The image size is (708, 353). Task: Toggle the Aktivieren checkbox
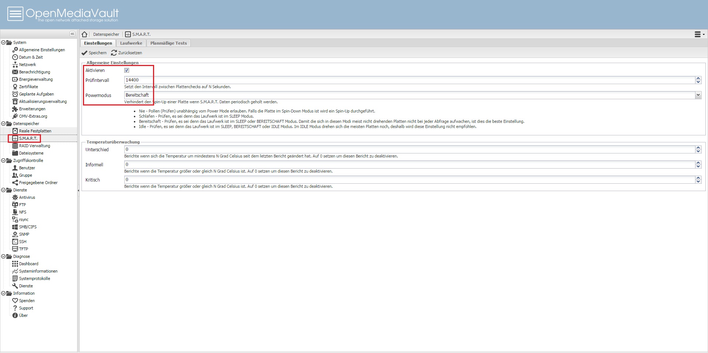[126, 70]
